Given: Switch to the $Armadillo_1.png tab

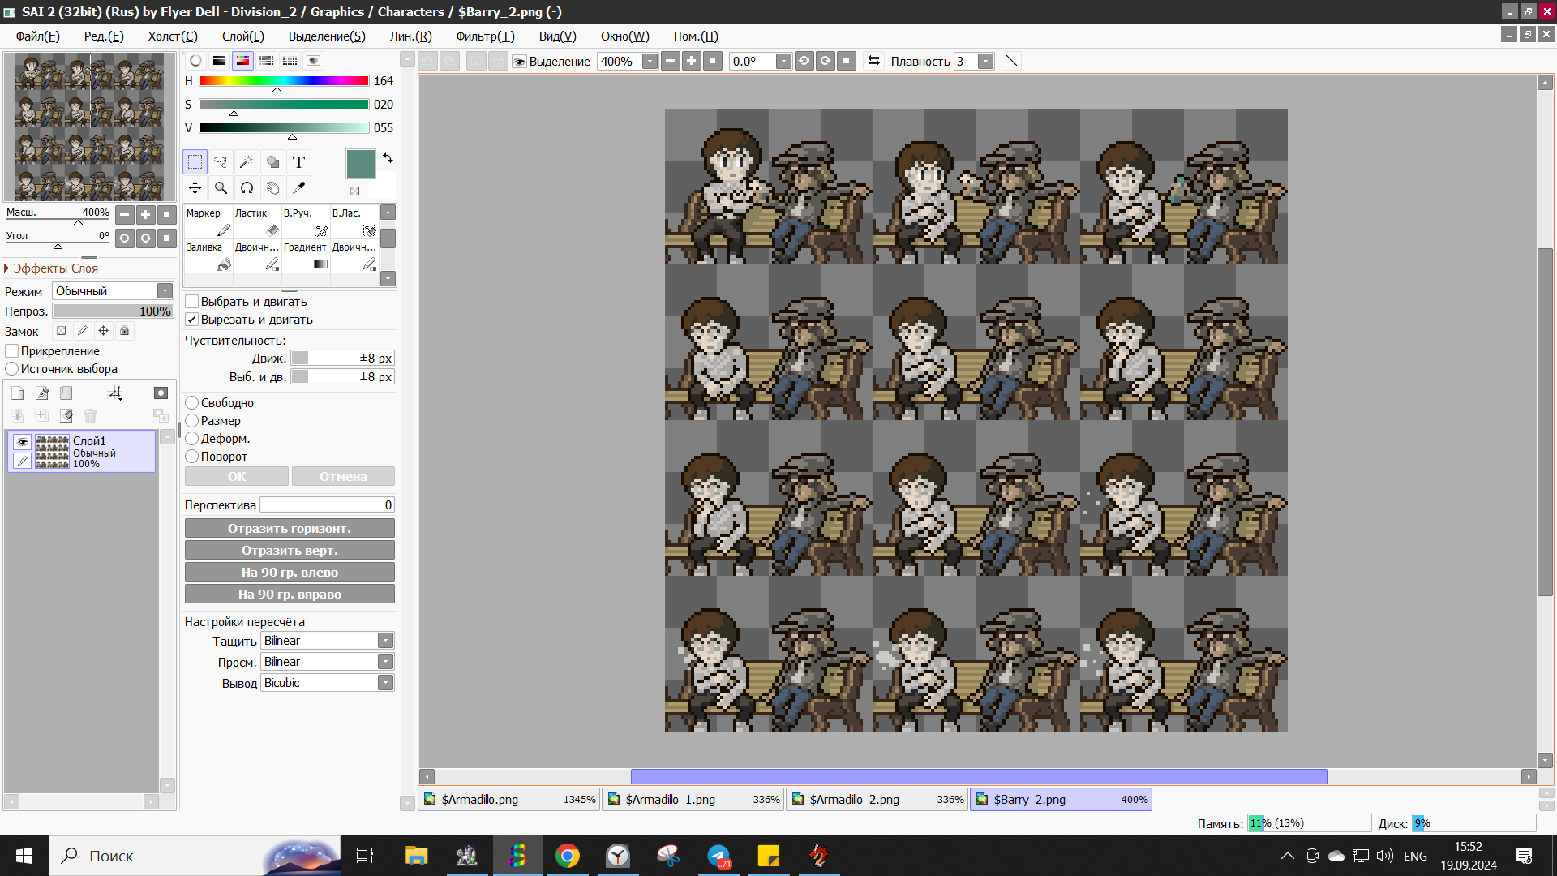Looking at the screenshot, I should tap(693, 800).
